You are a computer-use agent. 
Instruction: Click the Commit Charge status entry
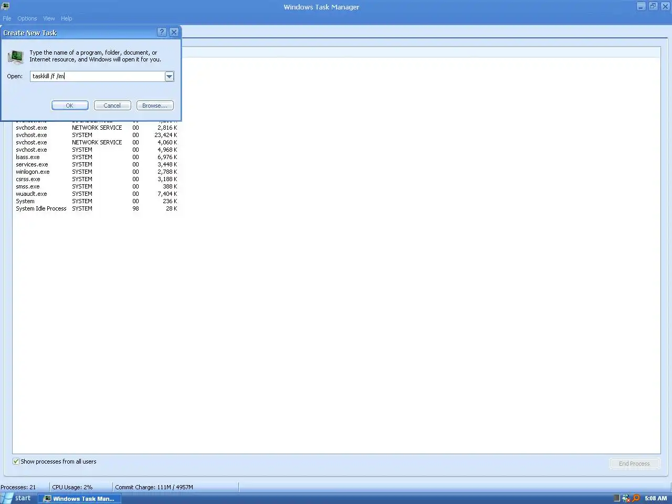pyautogui.click(x=154, y=487)
